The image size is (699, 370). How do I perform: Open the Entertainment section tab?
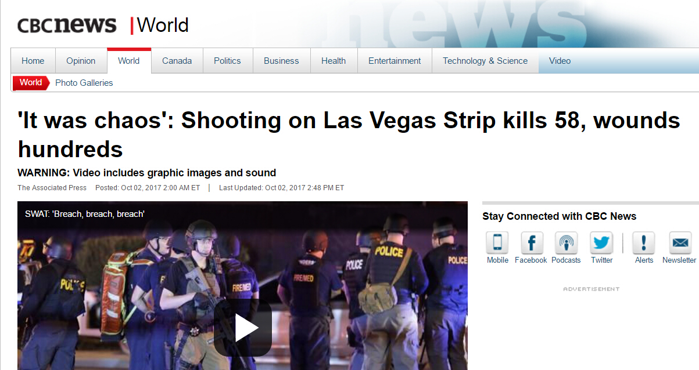(x=395, y=61)
